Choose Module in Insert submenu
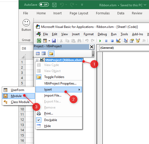Viewport: 149px width, 144px height. [x=18, y=96]
